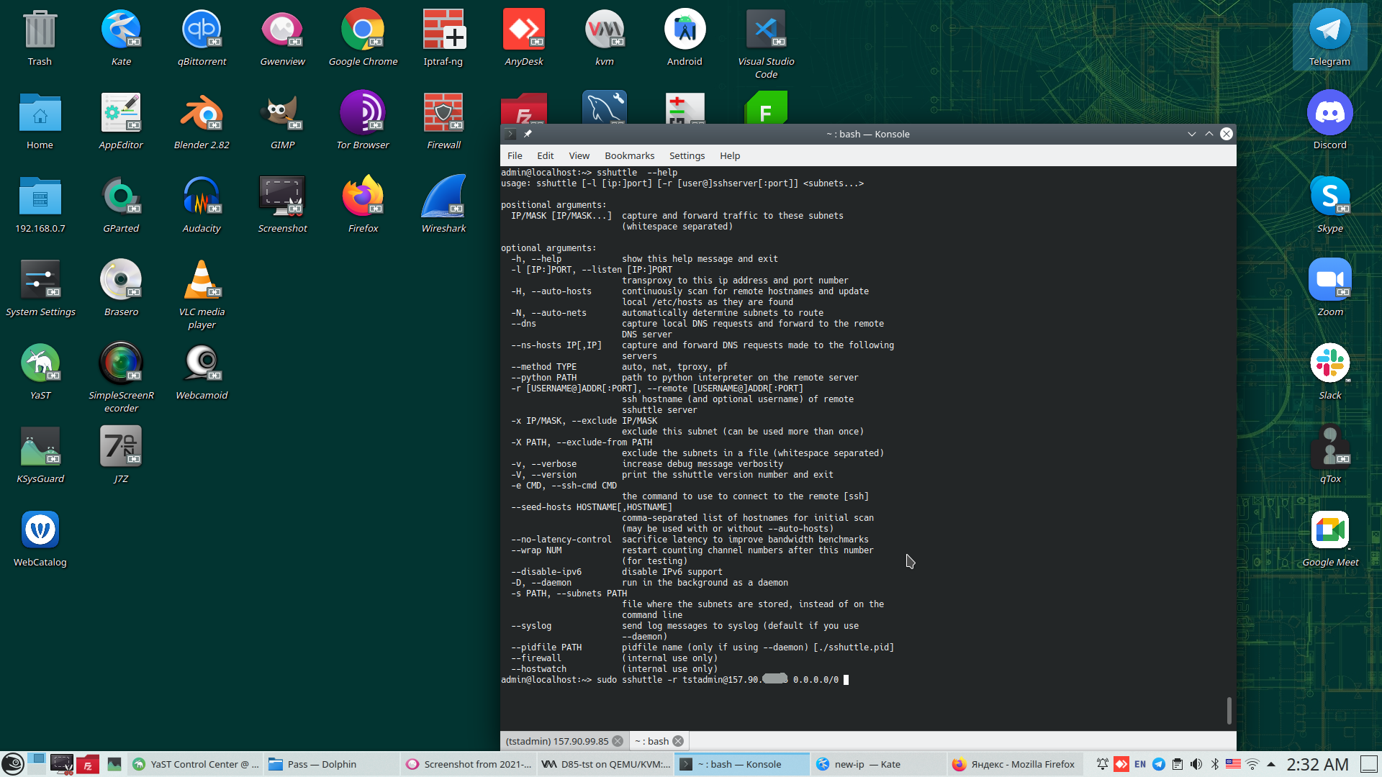This screenshot has width=1382, height=777.
Task: Click the pin icon in Konsole titlebar
Action: tap(528, 134)
